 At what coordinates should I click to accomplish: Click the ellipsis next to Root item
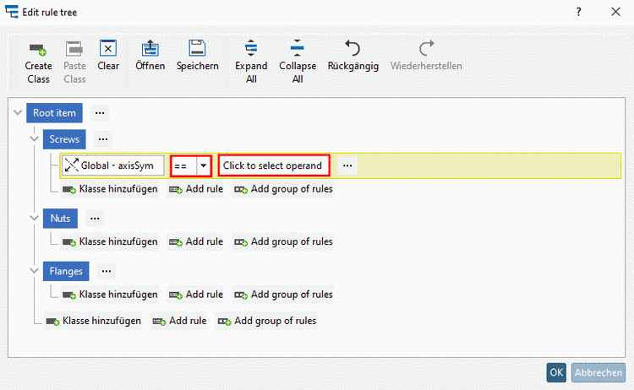pos(100,113)
